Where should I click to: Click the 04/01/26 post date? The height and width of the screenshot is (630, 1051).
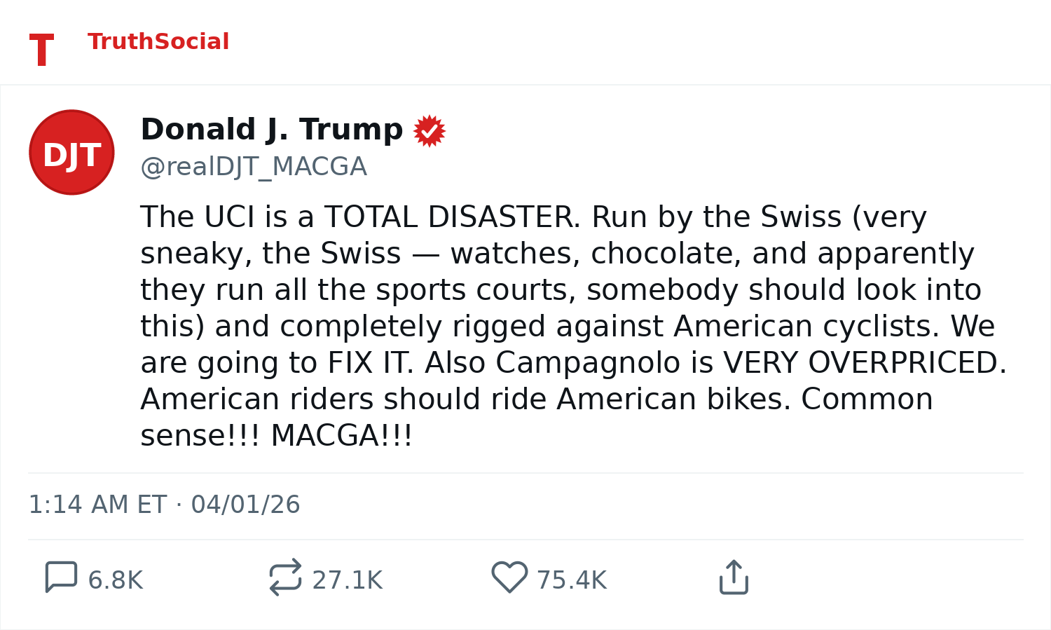coord(245,505)
